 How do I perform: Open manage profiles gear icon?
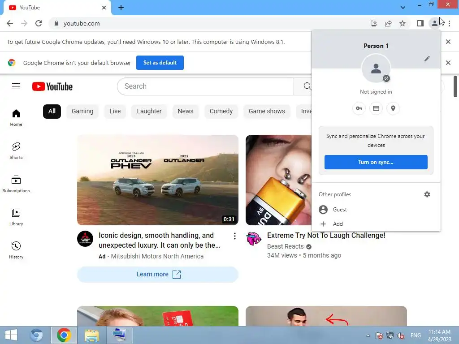[x=427, y=194]
